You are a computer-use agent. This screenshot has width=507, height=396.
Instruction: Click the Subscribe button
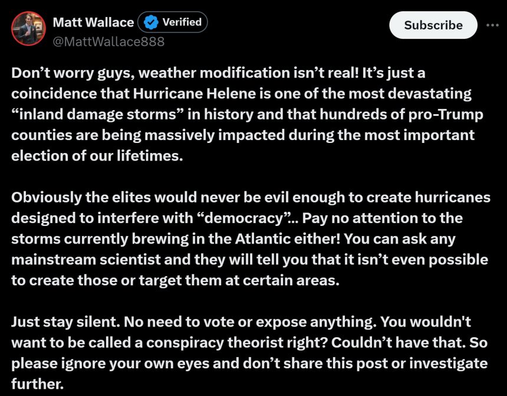(433, 25)
